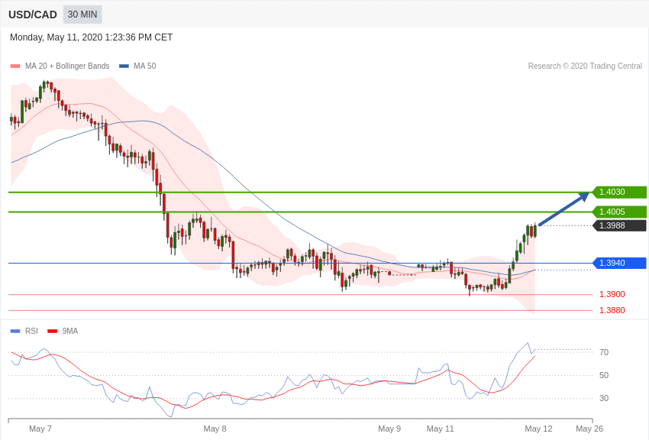Select the 30 MIN timeframe badge

[82, 15]
